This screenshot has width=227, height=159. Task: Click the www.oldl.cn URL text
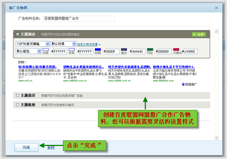(25, 81)
